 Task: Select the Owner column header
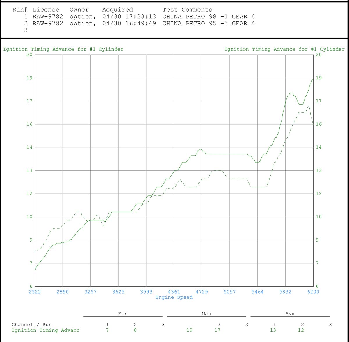[79, 10]
